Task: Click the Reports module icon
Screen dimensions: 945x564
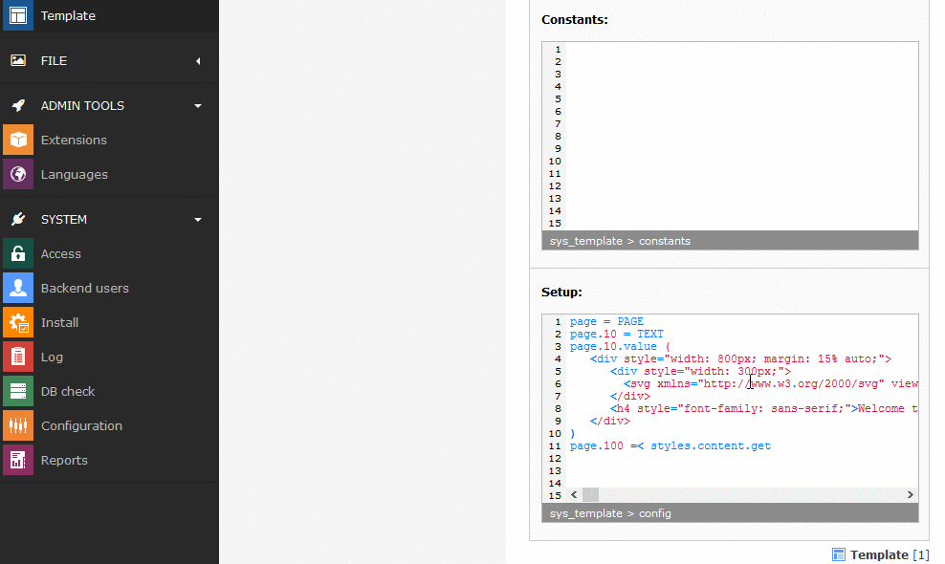Action: point(18,460)
